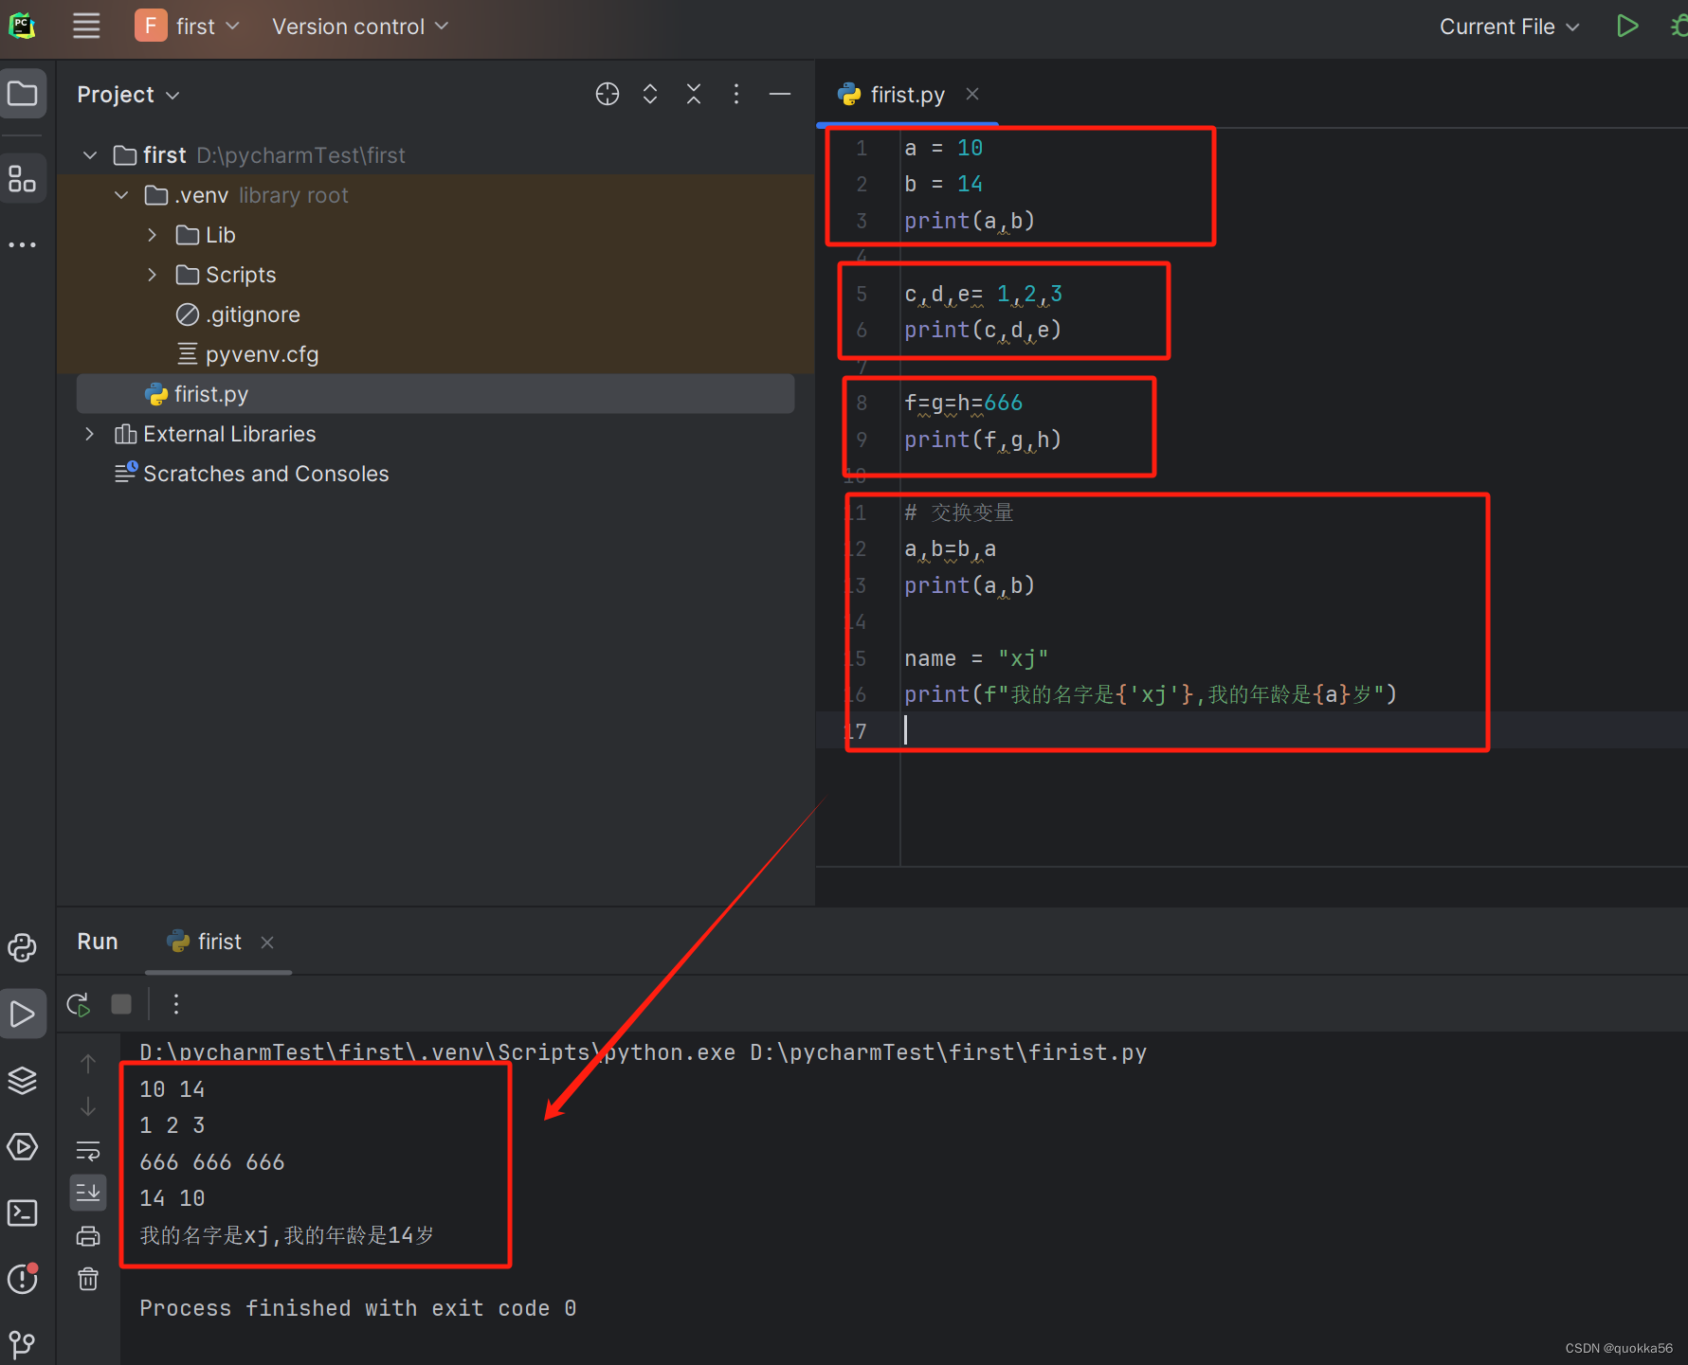Expand the Scripts folder

point(153,275)
